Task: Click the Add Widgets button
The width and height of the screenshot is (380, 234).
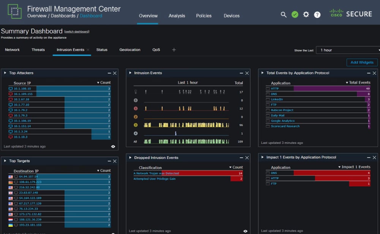Action: click(362, 62)
